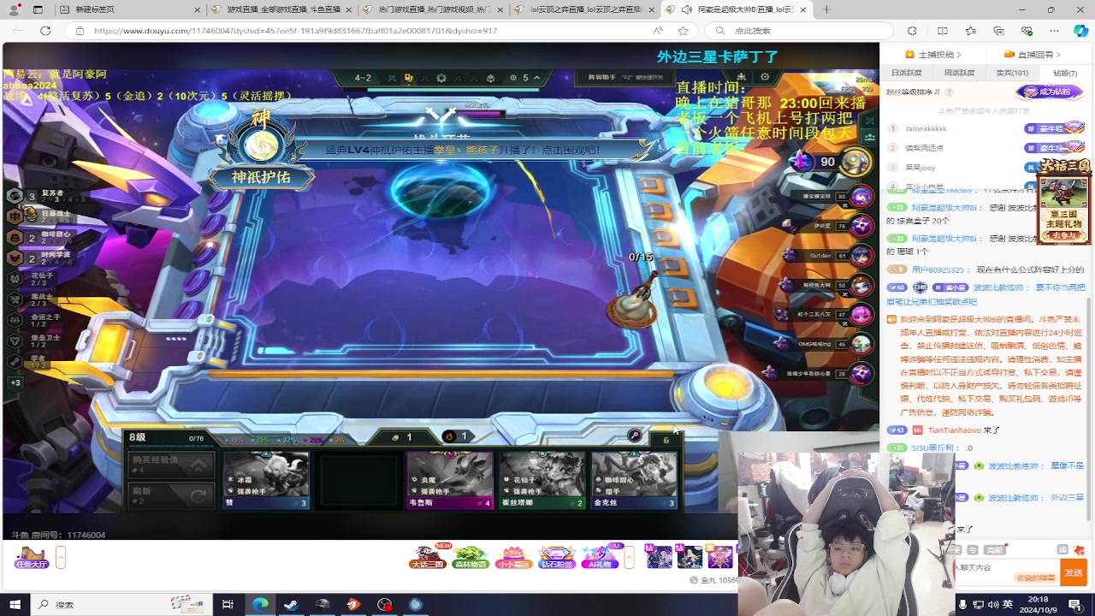Select 小小福运 gift icon
This screenshot has width=1095, height=616.
click(512, 557)
